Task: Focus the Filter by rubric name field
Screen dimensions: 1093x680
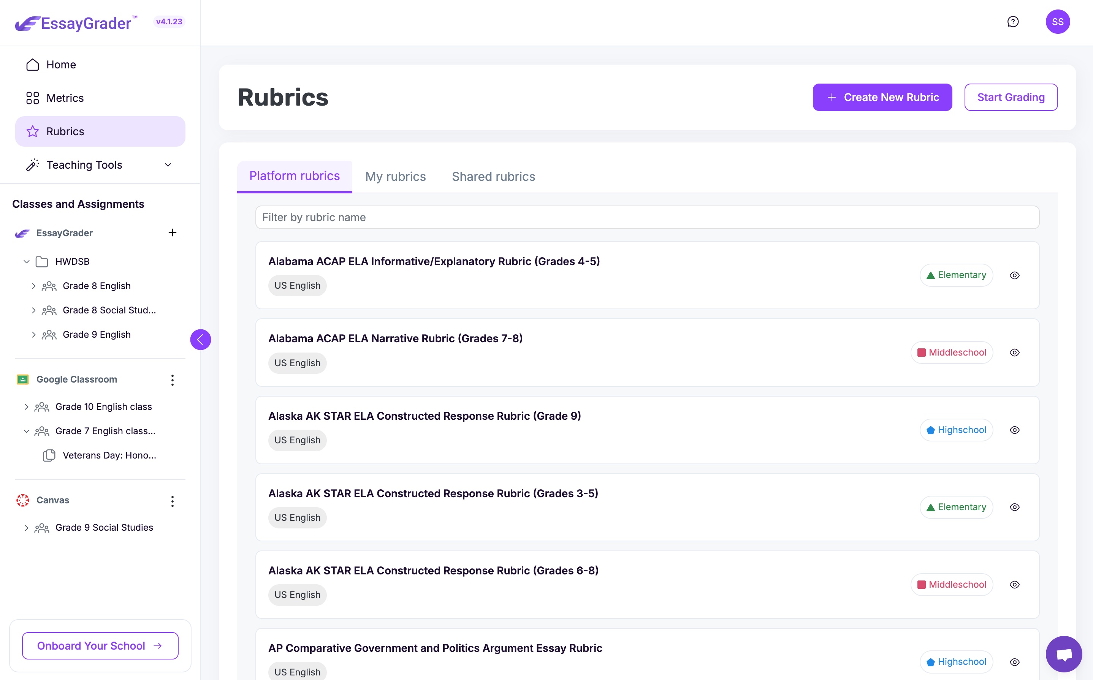Action: tap(647, 218)
